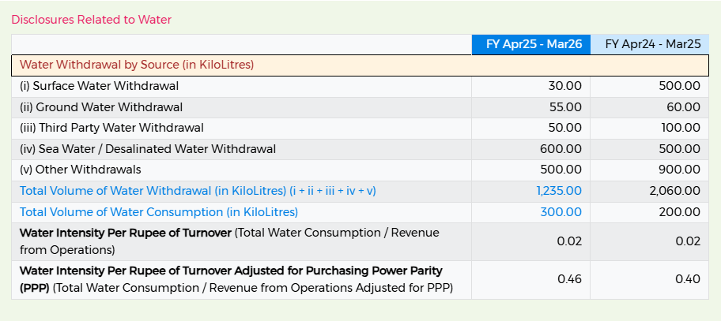Select the Water Intensity Per Rupee of Turnover label
Image resolution: width=721 pixels, height=321 pixels.
tap(125, 233)
